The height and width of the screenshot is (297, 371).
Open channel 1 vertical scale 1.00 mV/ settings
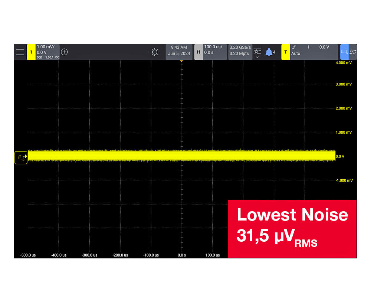pos(46,47)
